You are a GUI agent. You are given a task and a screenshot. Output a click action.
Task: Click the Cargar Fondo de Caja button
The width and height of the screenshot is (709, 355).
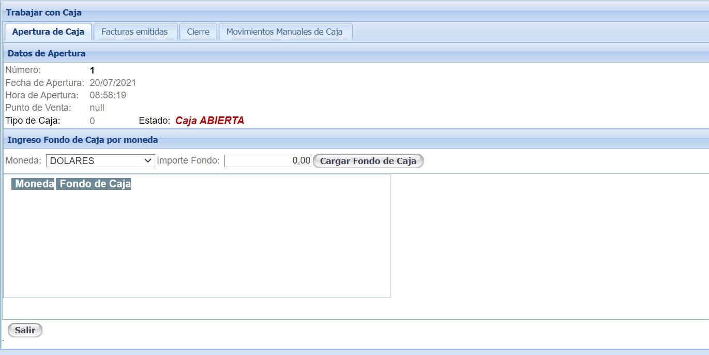[368, 161]
